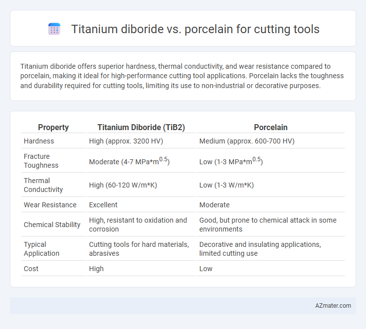Screen dimensions: 366x329
Task: Click the 'Low (1-3 MPa*m0.5)' cell
Action: click(231, 161)
